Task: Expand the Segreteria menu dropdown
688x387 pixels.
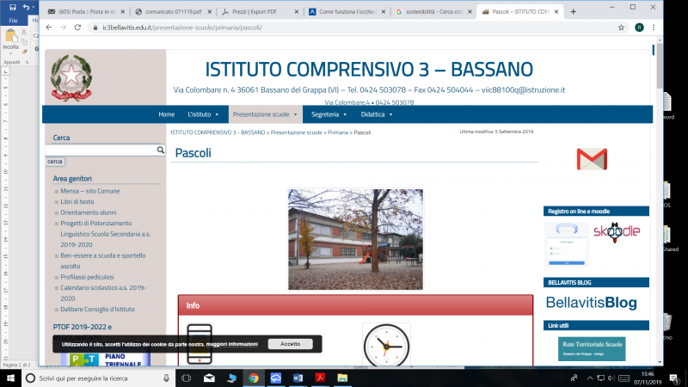Action: pos(329,114)
